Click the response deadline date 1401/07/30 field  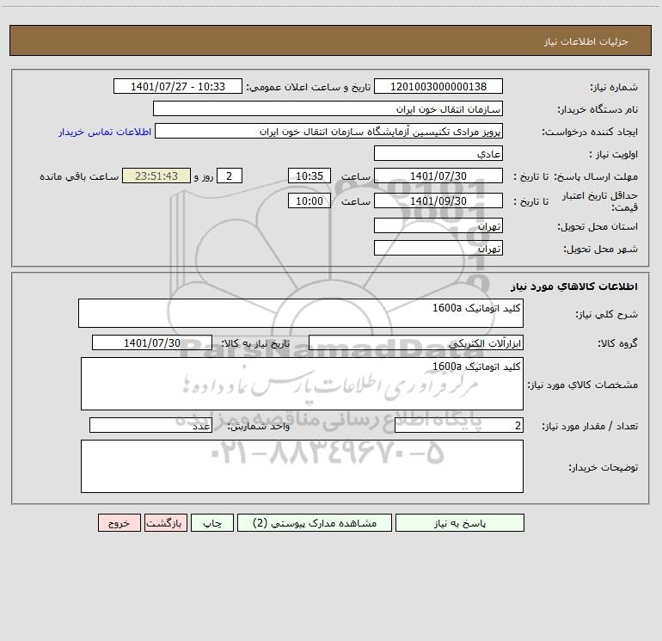[x=438, y=176]
